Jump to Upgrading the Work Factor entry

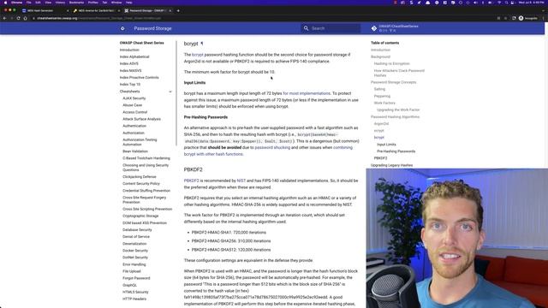point(398,110)
